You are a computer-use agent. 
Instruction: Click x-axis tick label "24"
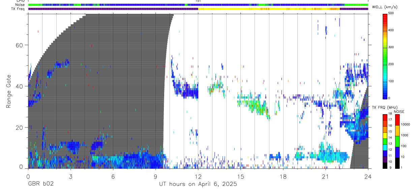click(368, 177)
